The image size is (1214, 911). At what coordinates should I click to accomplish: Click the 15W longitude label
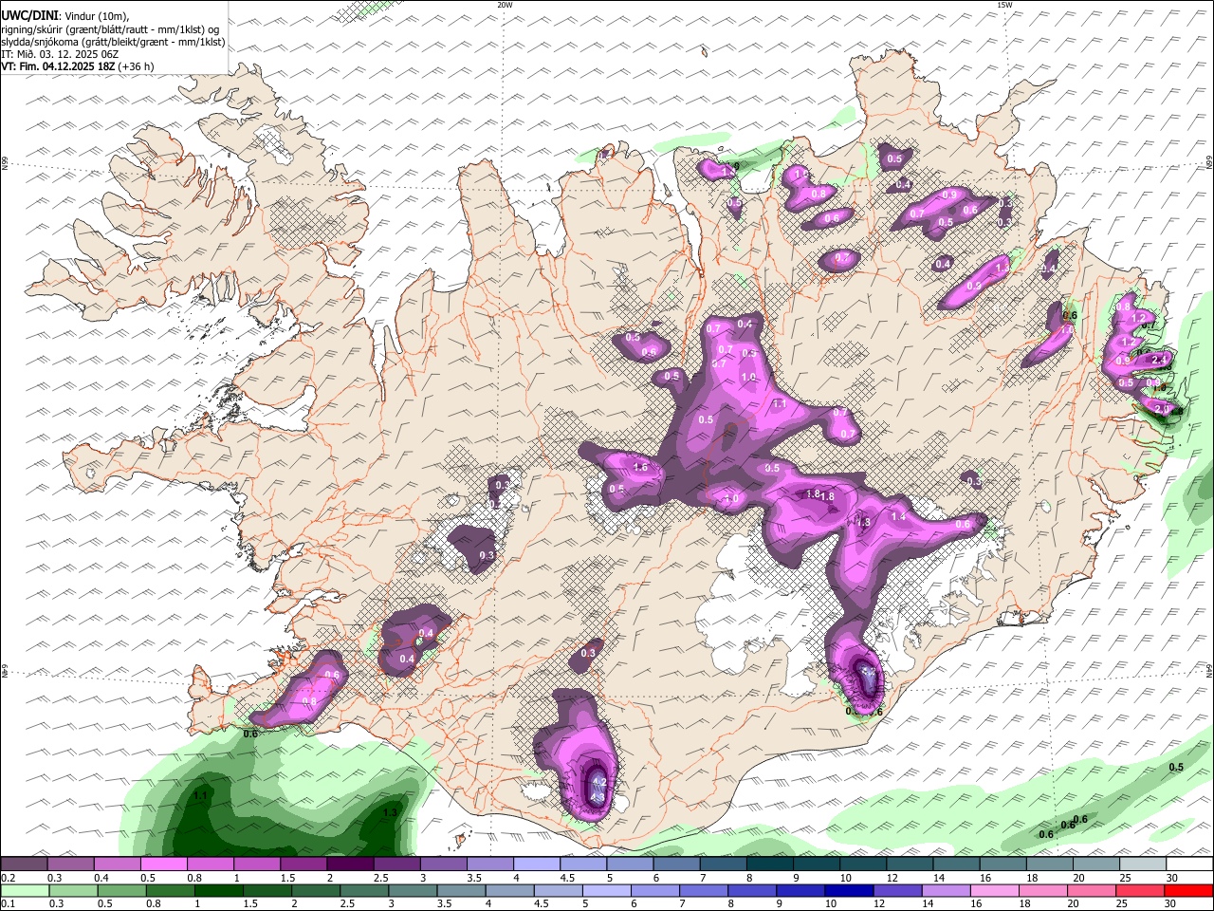1003,5
